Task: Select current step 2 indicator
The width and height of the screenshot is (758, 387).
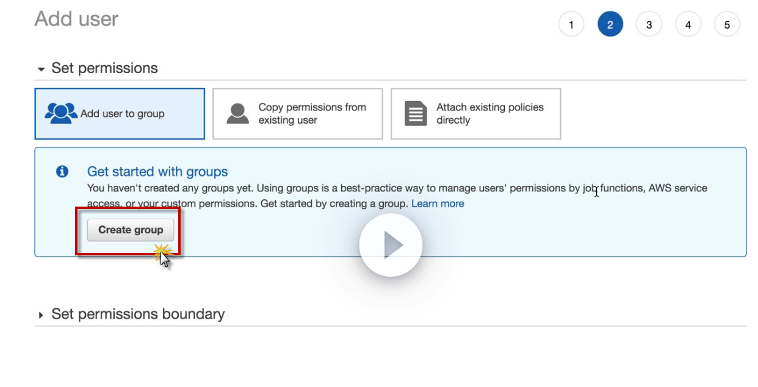Action: coord(610,25)
